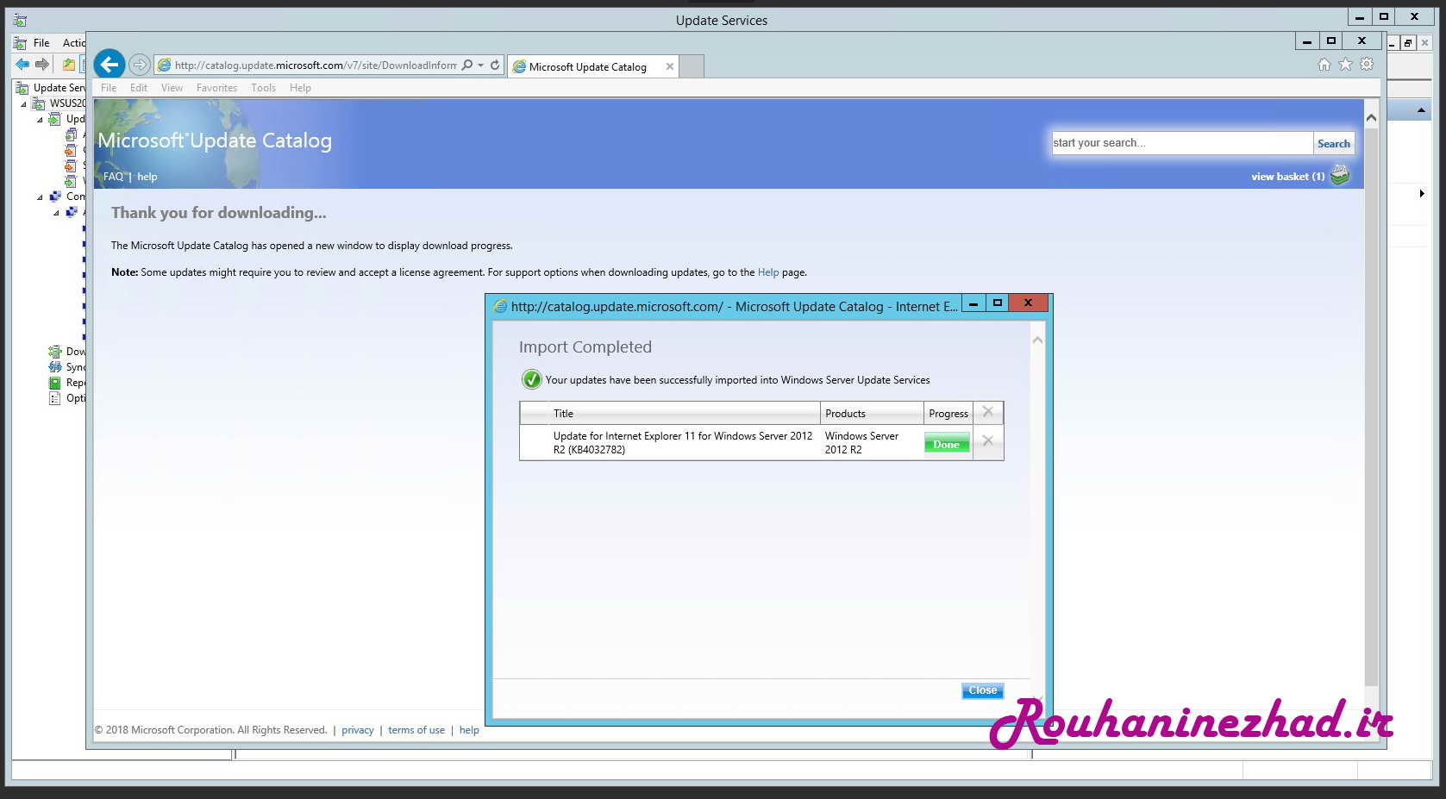Open the view basket (1) link

point(1287,177)
